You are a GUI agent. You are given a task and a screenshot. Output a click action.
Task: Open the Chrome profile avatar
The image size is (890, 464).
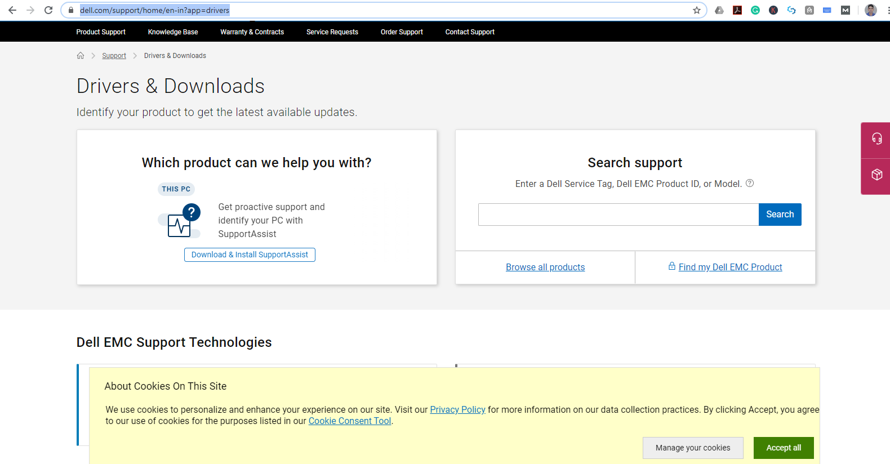click(871, 10)
